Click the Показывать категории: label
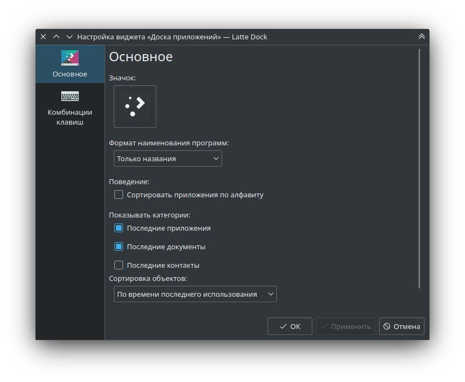Viewport: 465px width, 382px height. tap(149, 215)
